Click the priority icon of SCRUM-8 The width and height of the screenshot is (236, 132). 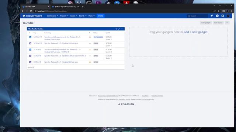(x=90, y=56)
